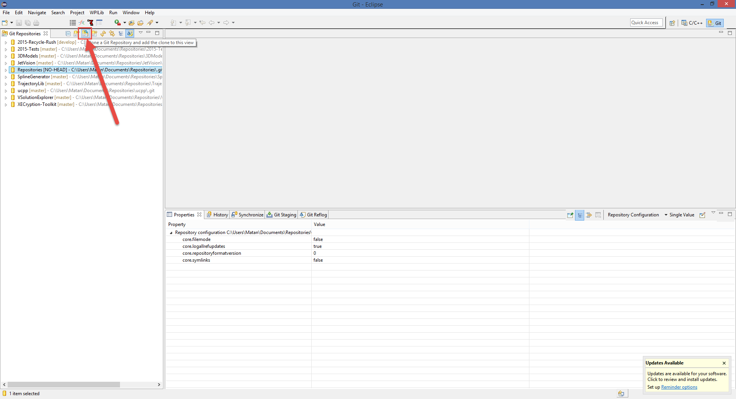Select the XECryption-Toolkit repository row
Image resolution: width=736 pixels, height=399 pixels.
pos(86,104)
